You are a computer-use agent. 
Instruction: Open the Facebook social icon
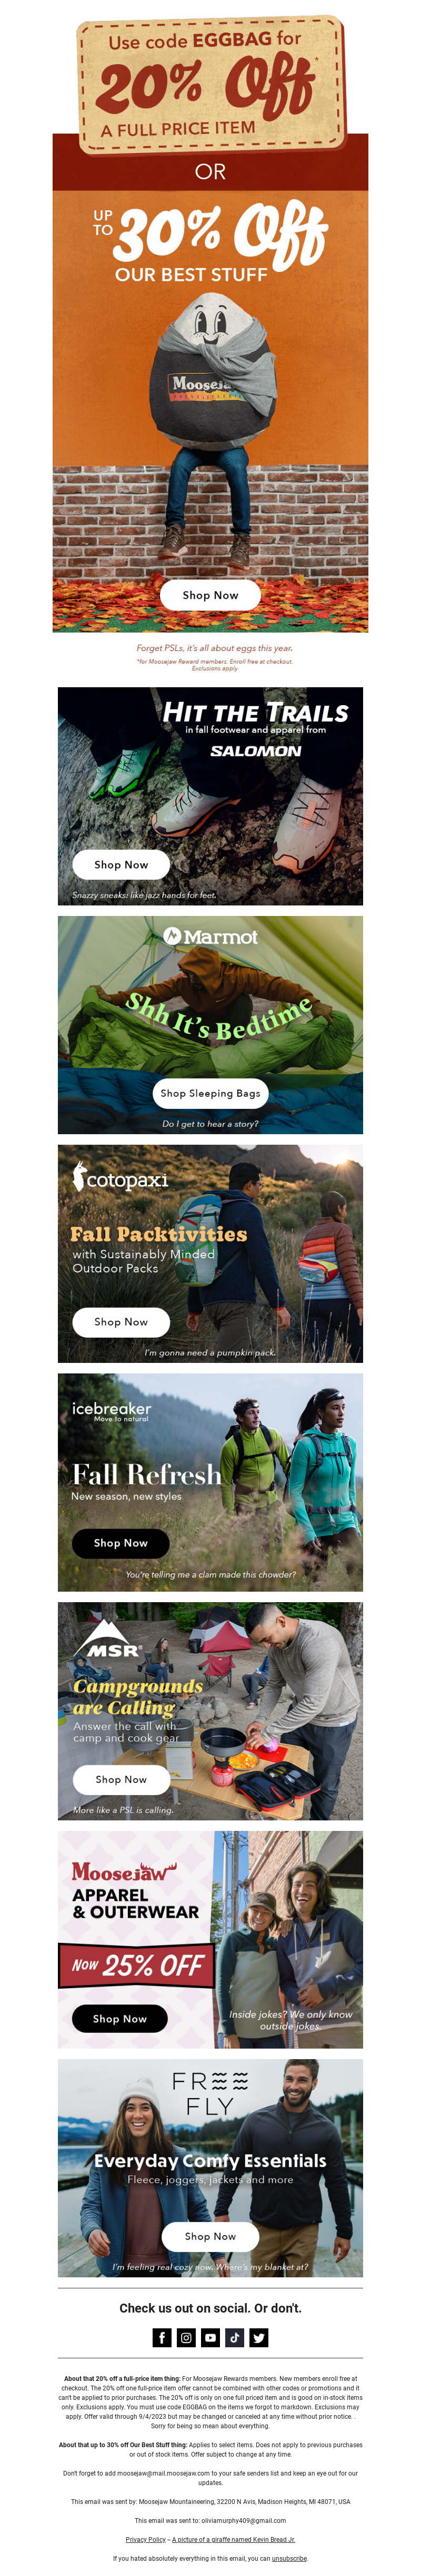162,2337
